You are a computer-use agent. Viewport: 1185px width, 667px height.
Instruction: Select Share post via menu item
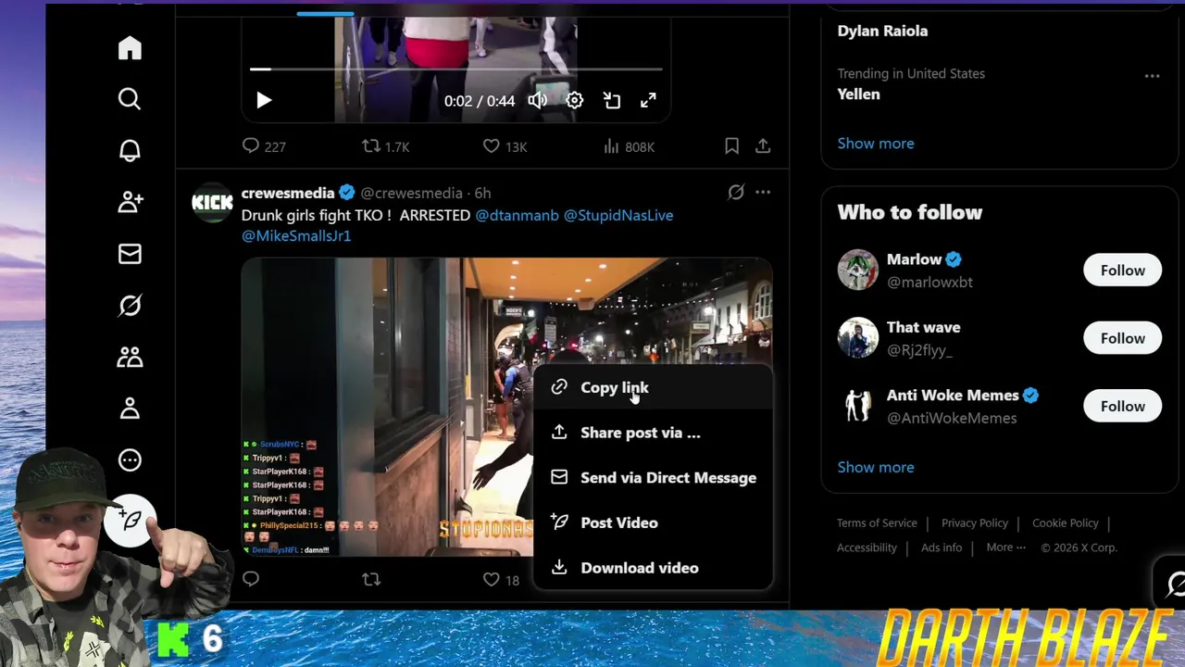(x=653, y=433)
